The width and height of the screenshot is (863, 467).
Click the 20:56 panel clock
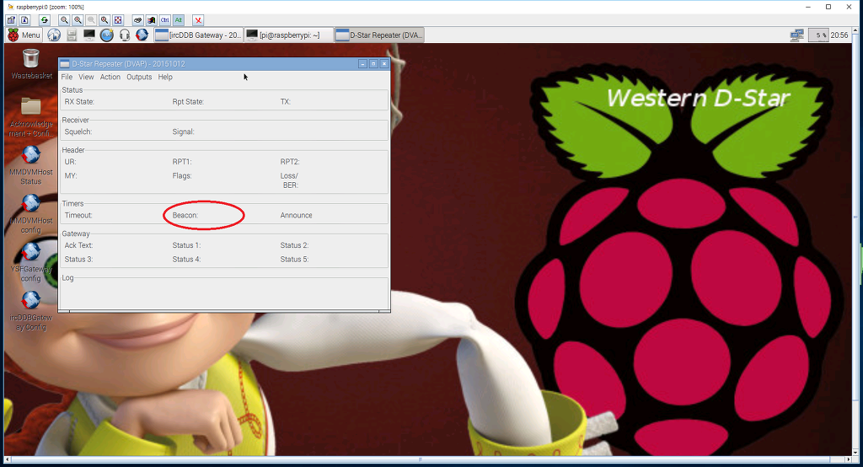click(839, 35)
